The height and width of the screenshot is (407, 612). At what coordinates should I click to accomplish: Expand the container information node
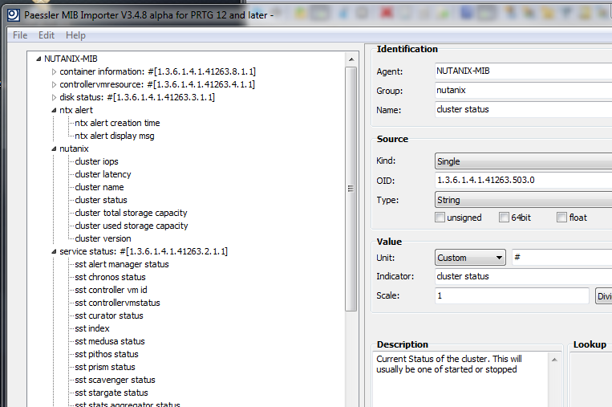click(55, 72)
